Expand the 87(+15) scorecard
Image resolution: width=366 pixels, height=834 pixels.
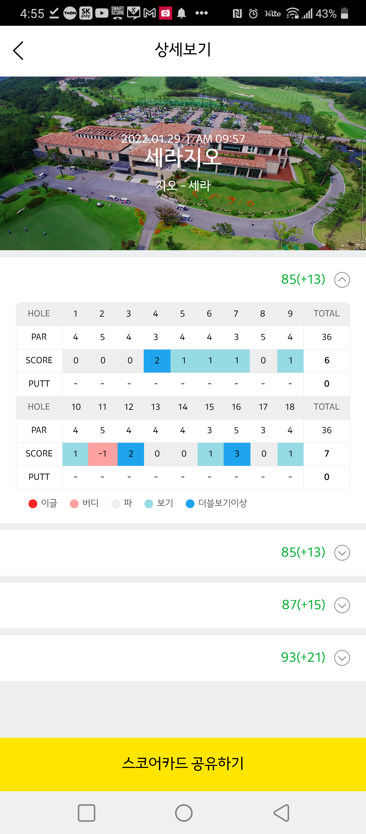[342, 605]
